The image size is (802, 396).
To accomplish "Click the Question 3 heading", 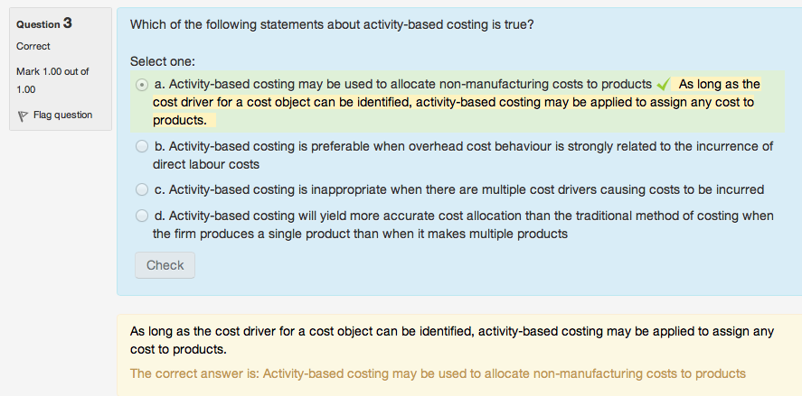I will coord(44,23).
